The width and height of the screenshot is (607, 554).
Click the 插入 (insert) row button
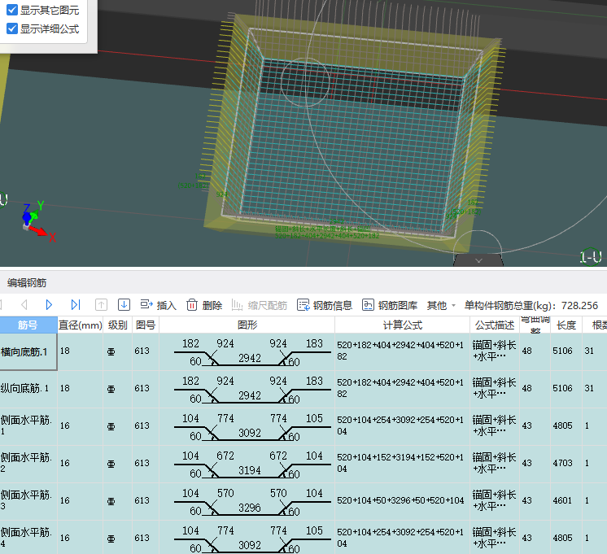coord(158,305)
